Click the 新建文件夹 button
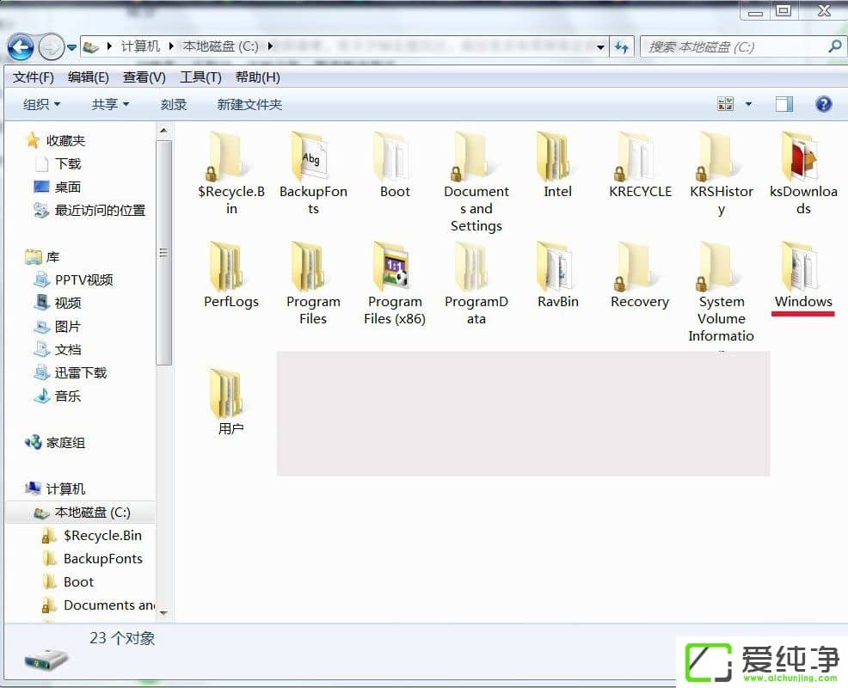Image resolution: width=848 pixels, height=688 pixels. pyautogui.click(x=249, y=104)
